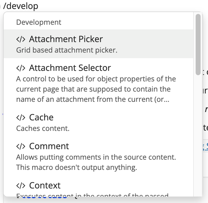This screenshot has height=203, width=208.
Task: Click the code icon next to Context
Action: [21, 186]
